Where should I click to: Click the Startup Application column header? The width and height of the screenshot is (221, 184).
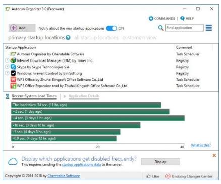pyautogui.click(x=21, y=47)
